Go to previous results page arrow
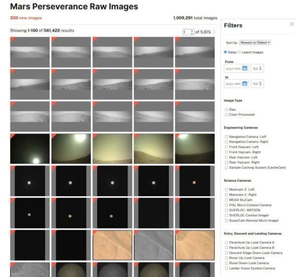The image size is (296, 277). tap(180, 32)
